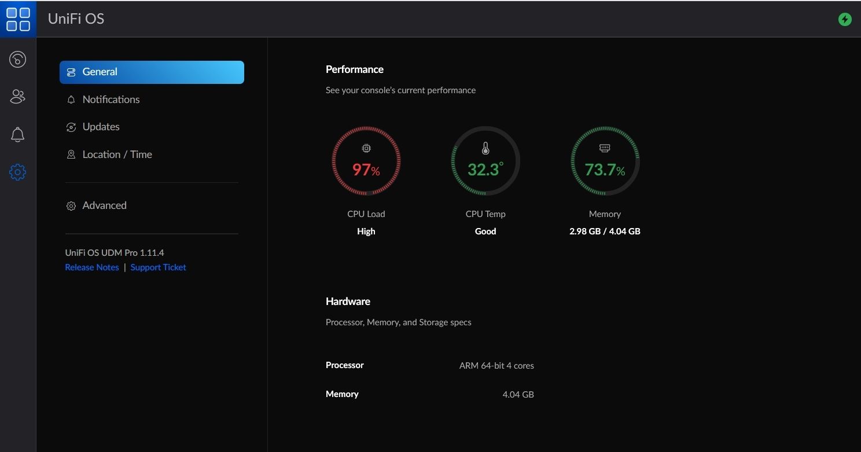Open the Users icon in sidebar
Screen dimensions: 861x452
[18, 97]
